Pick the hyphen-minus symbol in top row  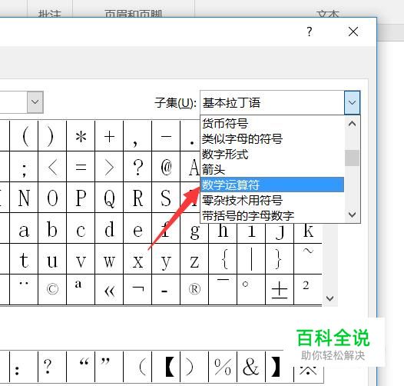click(166, 136)
